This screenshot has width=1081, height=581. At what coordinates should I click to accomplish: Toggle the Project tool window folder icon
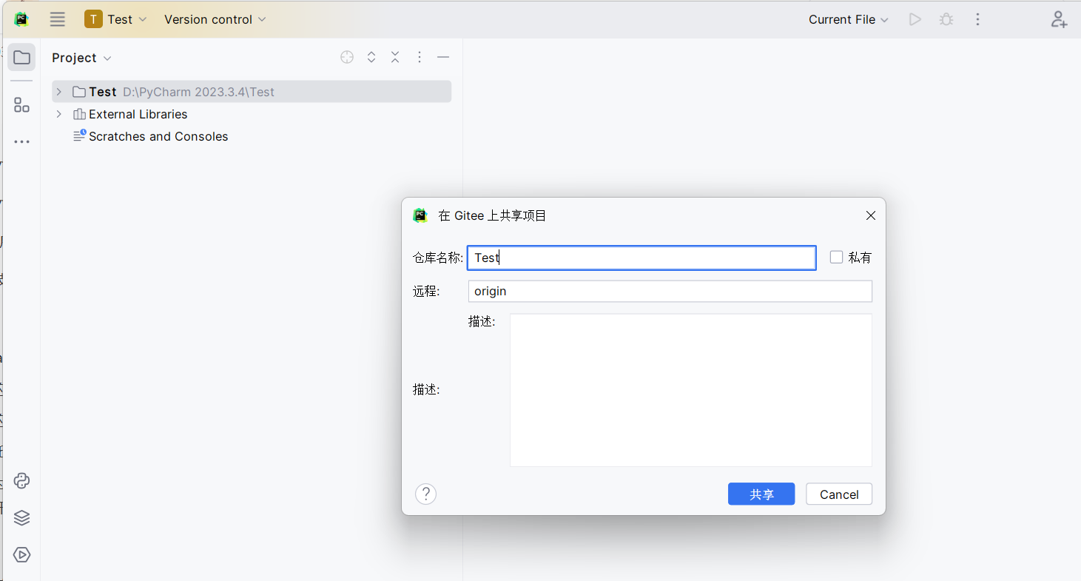(x=21, y=58)
